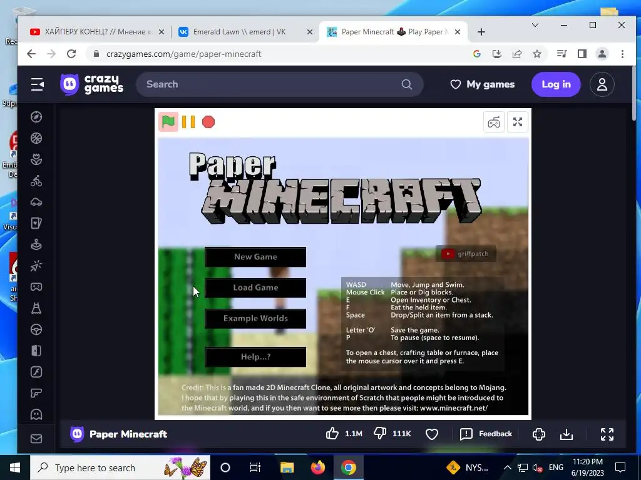Open the Flash games category in sidebar

tap(36, 372)
